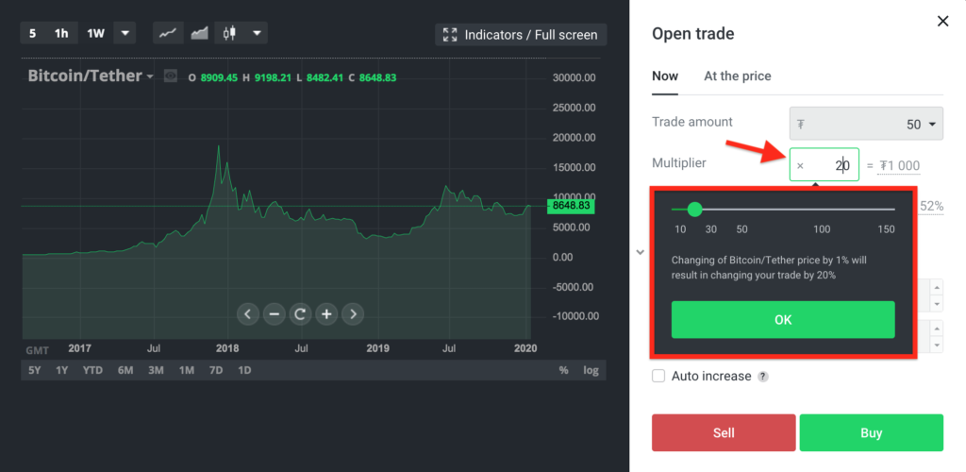
Task: Select the line chart type icon
Action: (x=168, y=33)
